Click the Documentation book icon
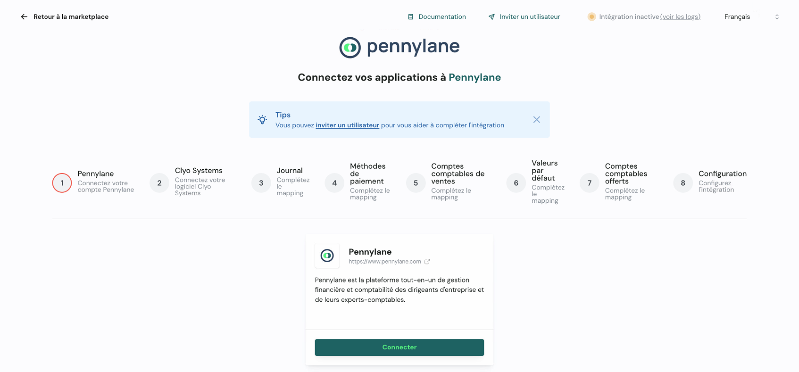Screen dimensions: 799x372 (410, 17)
